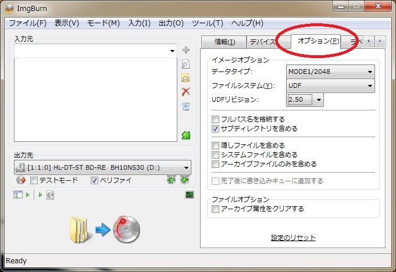Click the disc icon next to the play arrow
Screen dimensions: 396x272
(x=50, y=195)
